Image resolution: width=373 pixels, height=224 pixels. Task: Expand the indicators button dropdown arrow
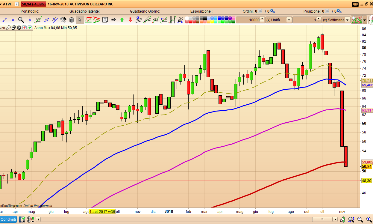click(364, 20)
